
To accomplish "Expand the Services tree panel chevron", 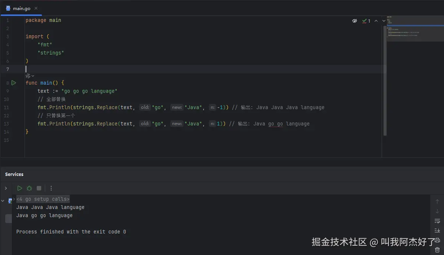I will (x=6, y=188).
